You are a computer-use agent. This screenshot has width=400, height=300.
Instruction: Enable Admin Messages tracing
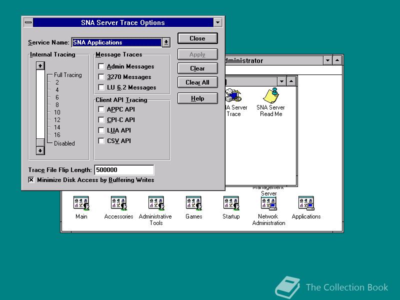(101, 66)
